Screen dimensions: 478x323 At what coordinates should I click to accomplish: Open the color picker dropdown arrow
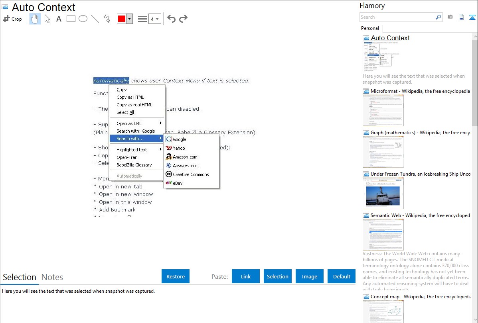[x=129, y=19]
